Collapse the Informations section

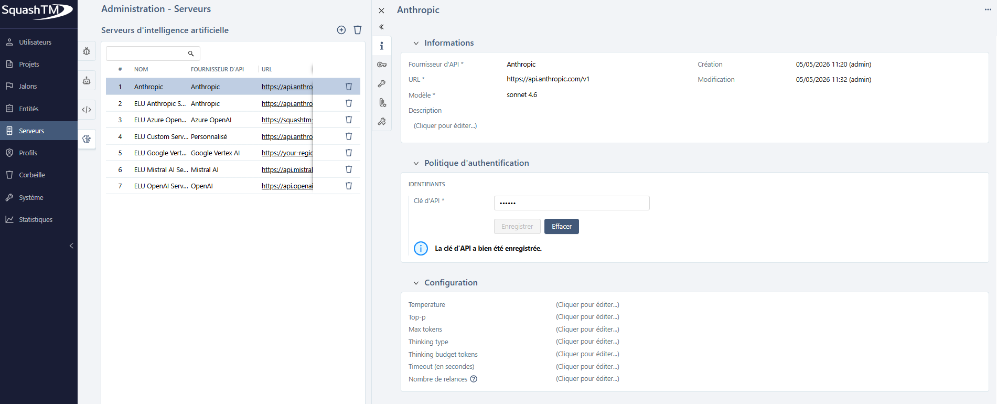[416, 43]
